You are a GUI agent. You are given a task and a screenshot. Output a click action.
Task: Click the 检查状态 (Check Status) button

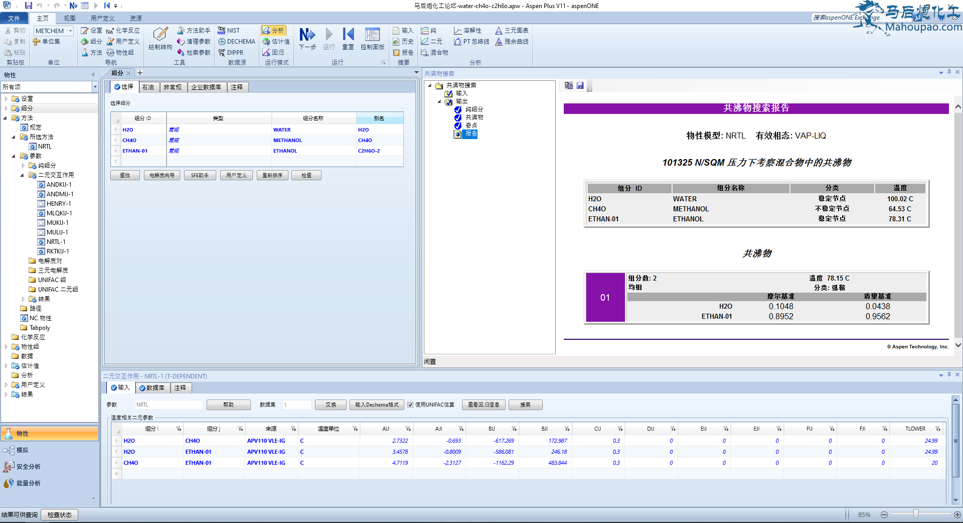point(60,515)
